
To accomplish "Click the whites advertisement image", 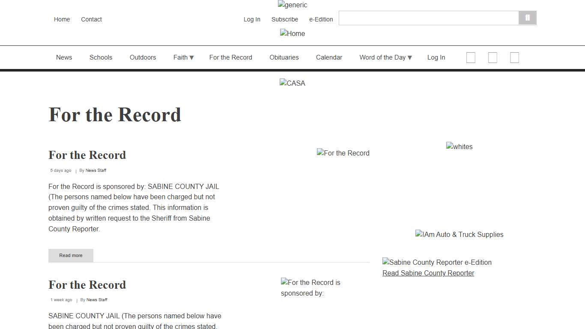I will [459, 147].
